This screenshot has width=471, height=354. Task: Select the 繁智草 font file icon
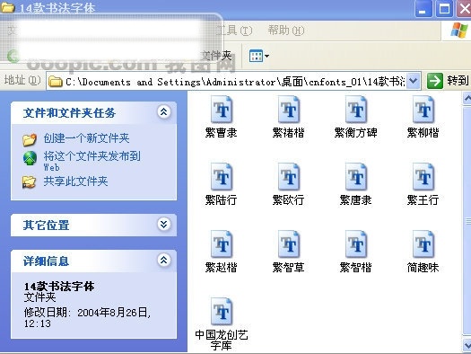pyautogui.click(x=289, y=243)
